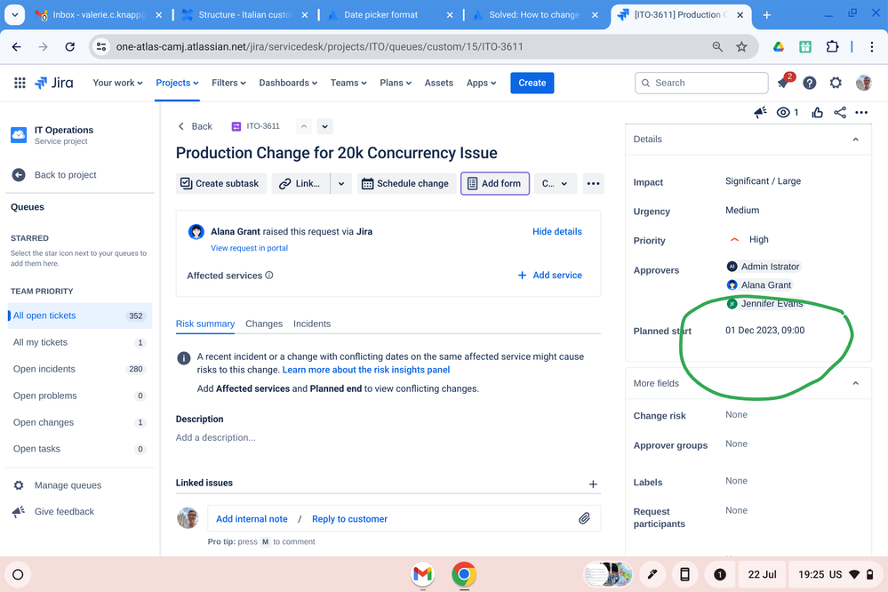
Task: Click Create subtask button
Action: click(x=220, y=183)
